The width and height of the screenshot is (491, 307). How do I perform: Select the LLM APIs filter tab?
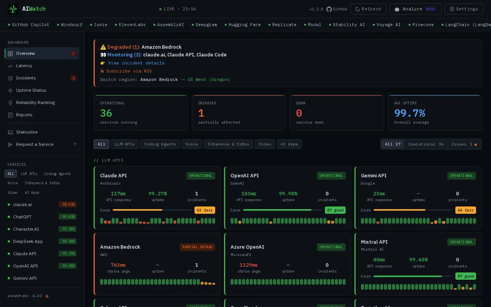[x=125, y=144]
